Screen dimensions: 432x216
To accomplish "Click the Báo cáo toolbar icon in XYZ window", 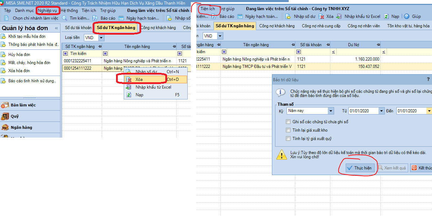I will (x=214, y=16).
